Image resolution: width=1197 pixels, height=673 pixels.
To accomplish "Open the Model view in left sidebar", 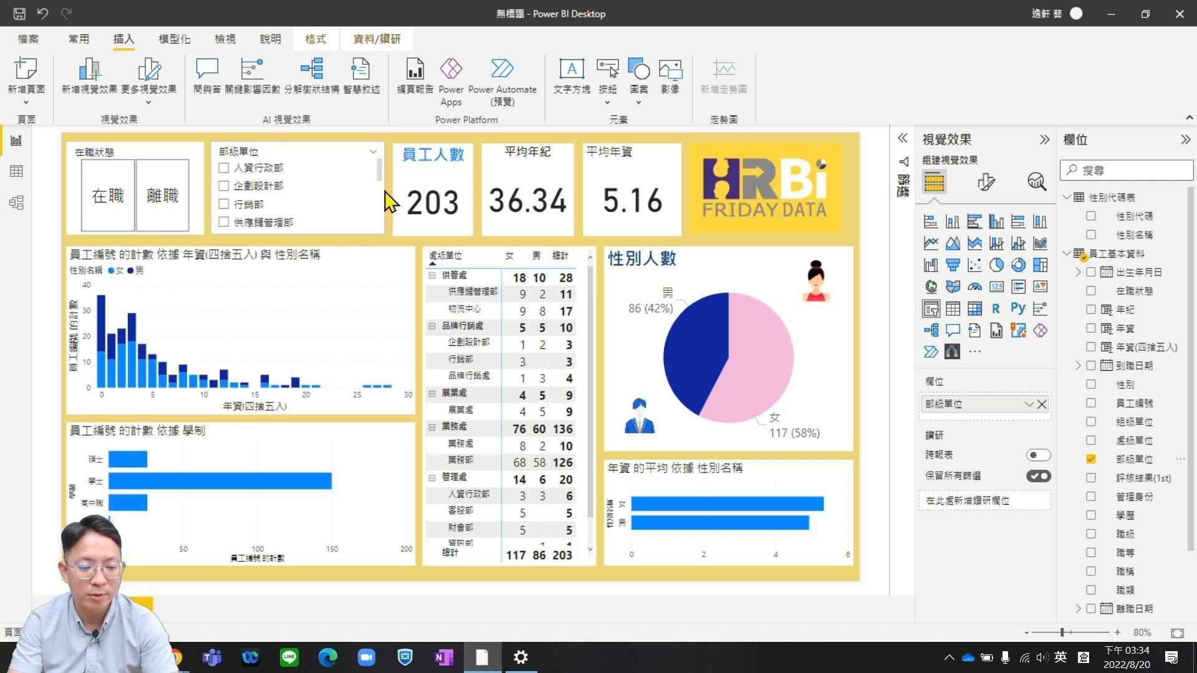I will (x=16, y=203).
